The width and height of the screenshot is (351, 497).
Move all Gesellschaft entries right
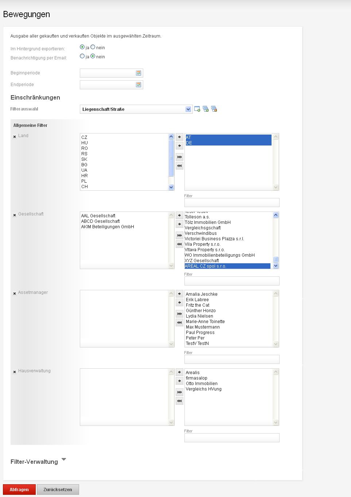click(179, 235)
